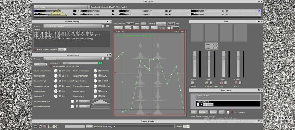295x130 pixels.
Task: Toggle Texture position envelope enabled checkbox
Action: tap(51, 66)
